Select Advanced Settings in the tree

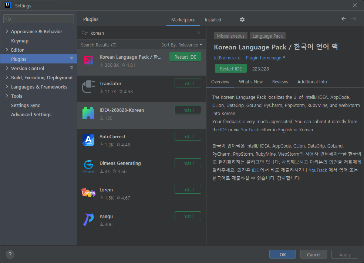point(39,115)
